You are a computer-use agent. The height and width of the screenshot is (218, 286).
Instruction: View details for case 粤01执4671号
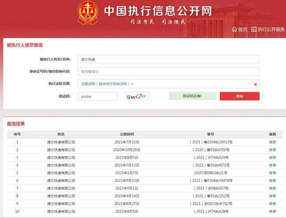tap(272, 165)
